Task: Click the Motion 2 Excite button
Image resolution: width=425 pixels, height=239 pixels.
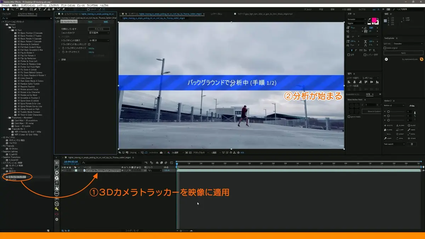Action: point(389,125)
